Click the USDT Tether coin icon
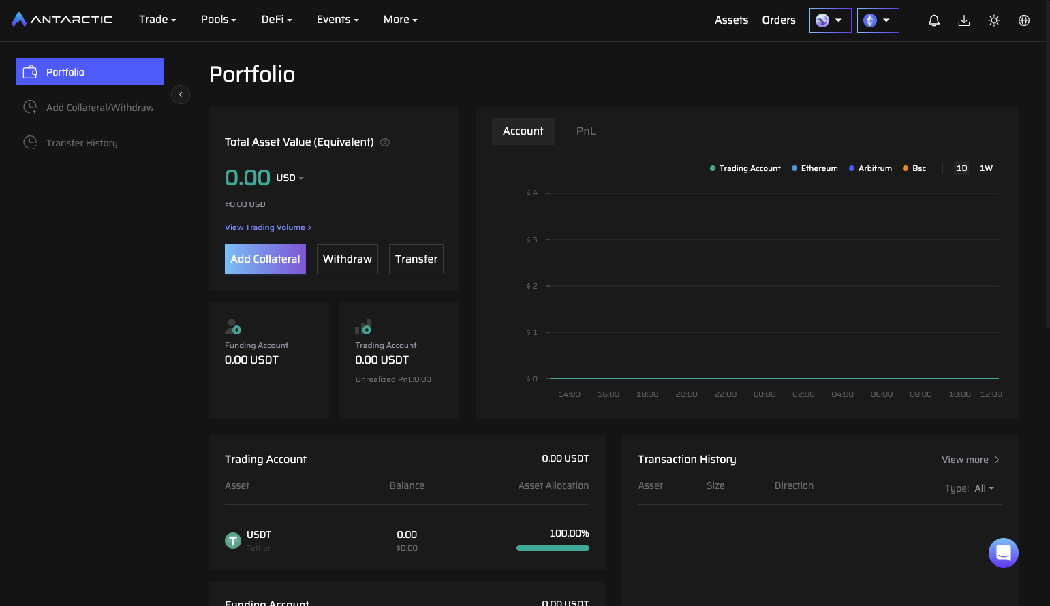The width and height of the screenshot is (1050, 606). 233,541
